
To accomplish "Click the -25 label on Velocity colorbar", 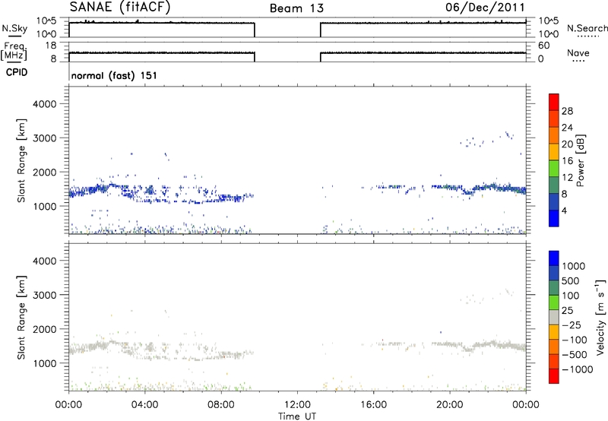I will click(572, 325).
